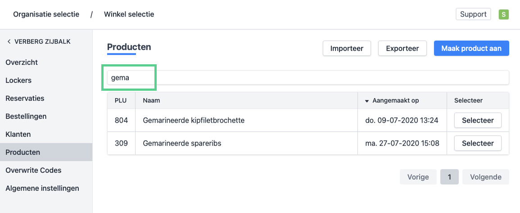Open the Klanten sidebar item

(x=18, y=134)
